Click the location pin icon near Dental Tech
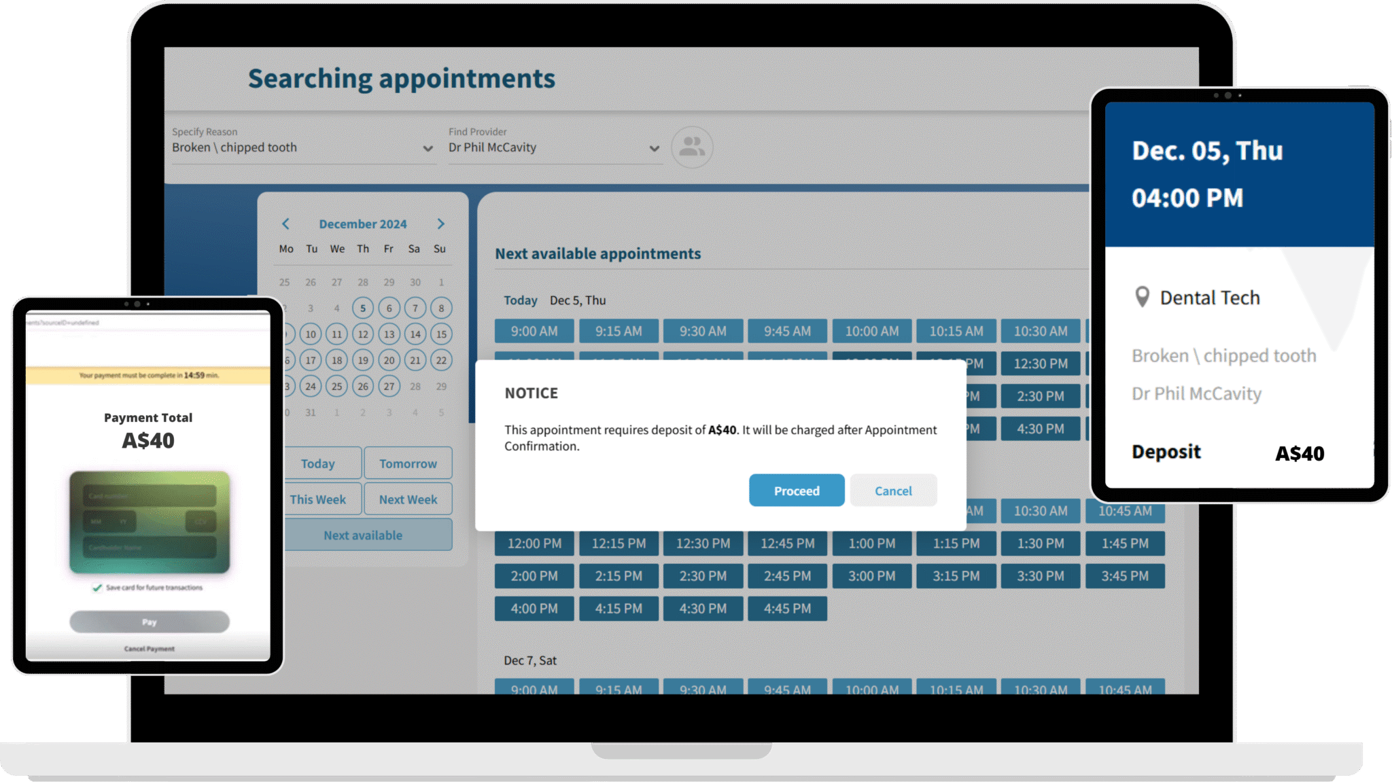1392x782 pixels. coord(1142,297)
